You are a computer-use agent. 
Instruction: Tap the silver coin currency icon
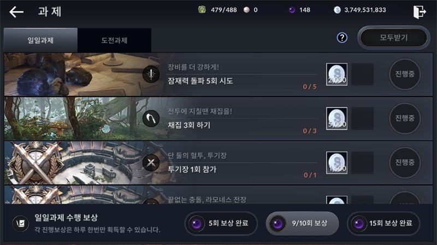coord(337,10)
